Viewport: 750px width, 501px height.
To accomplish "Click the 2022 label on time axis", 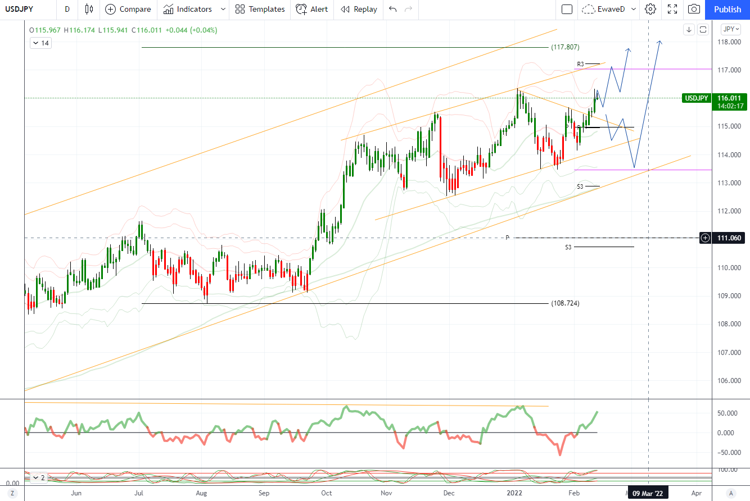I will (x=513, y=493).
